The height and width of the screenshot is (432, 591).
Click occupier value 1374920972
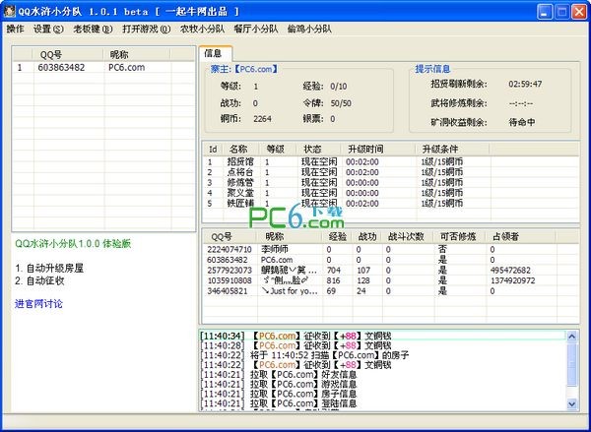click(512, 280)
